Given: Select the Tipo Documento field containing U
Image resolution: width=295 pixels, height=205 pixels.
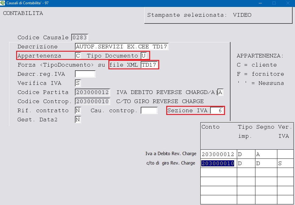Looking at the screenshot, I should pyautogui.click(x=143, y=56).
